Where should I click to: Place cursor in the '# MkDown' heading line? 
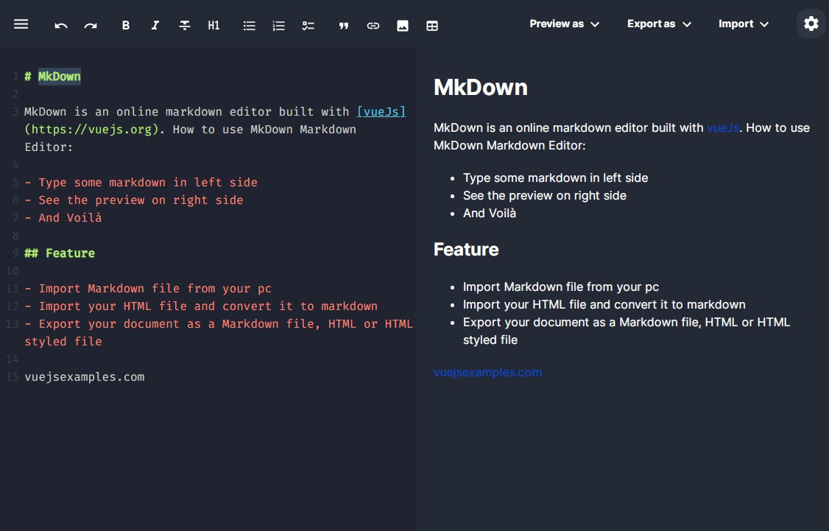coord(52,76)
